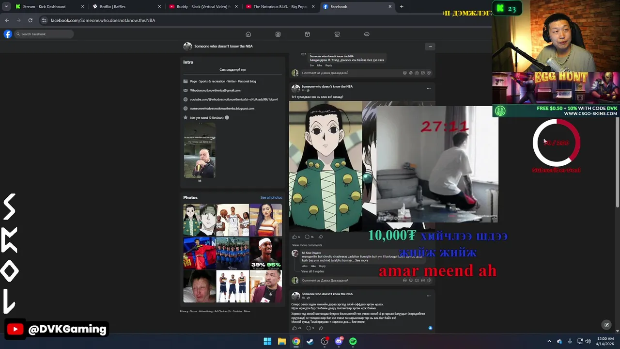Expand View all 6 replies
Screen dimensions: 620x349
[312, 271]
